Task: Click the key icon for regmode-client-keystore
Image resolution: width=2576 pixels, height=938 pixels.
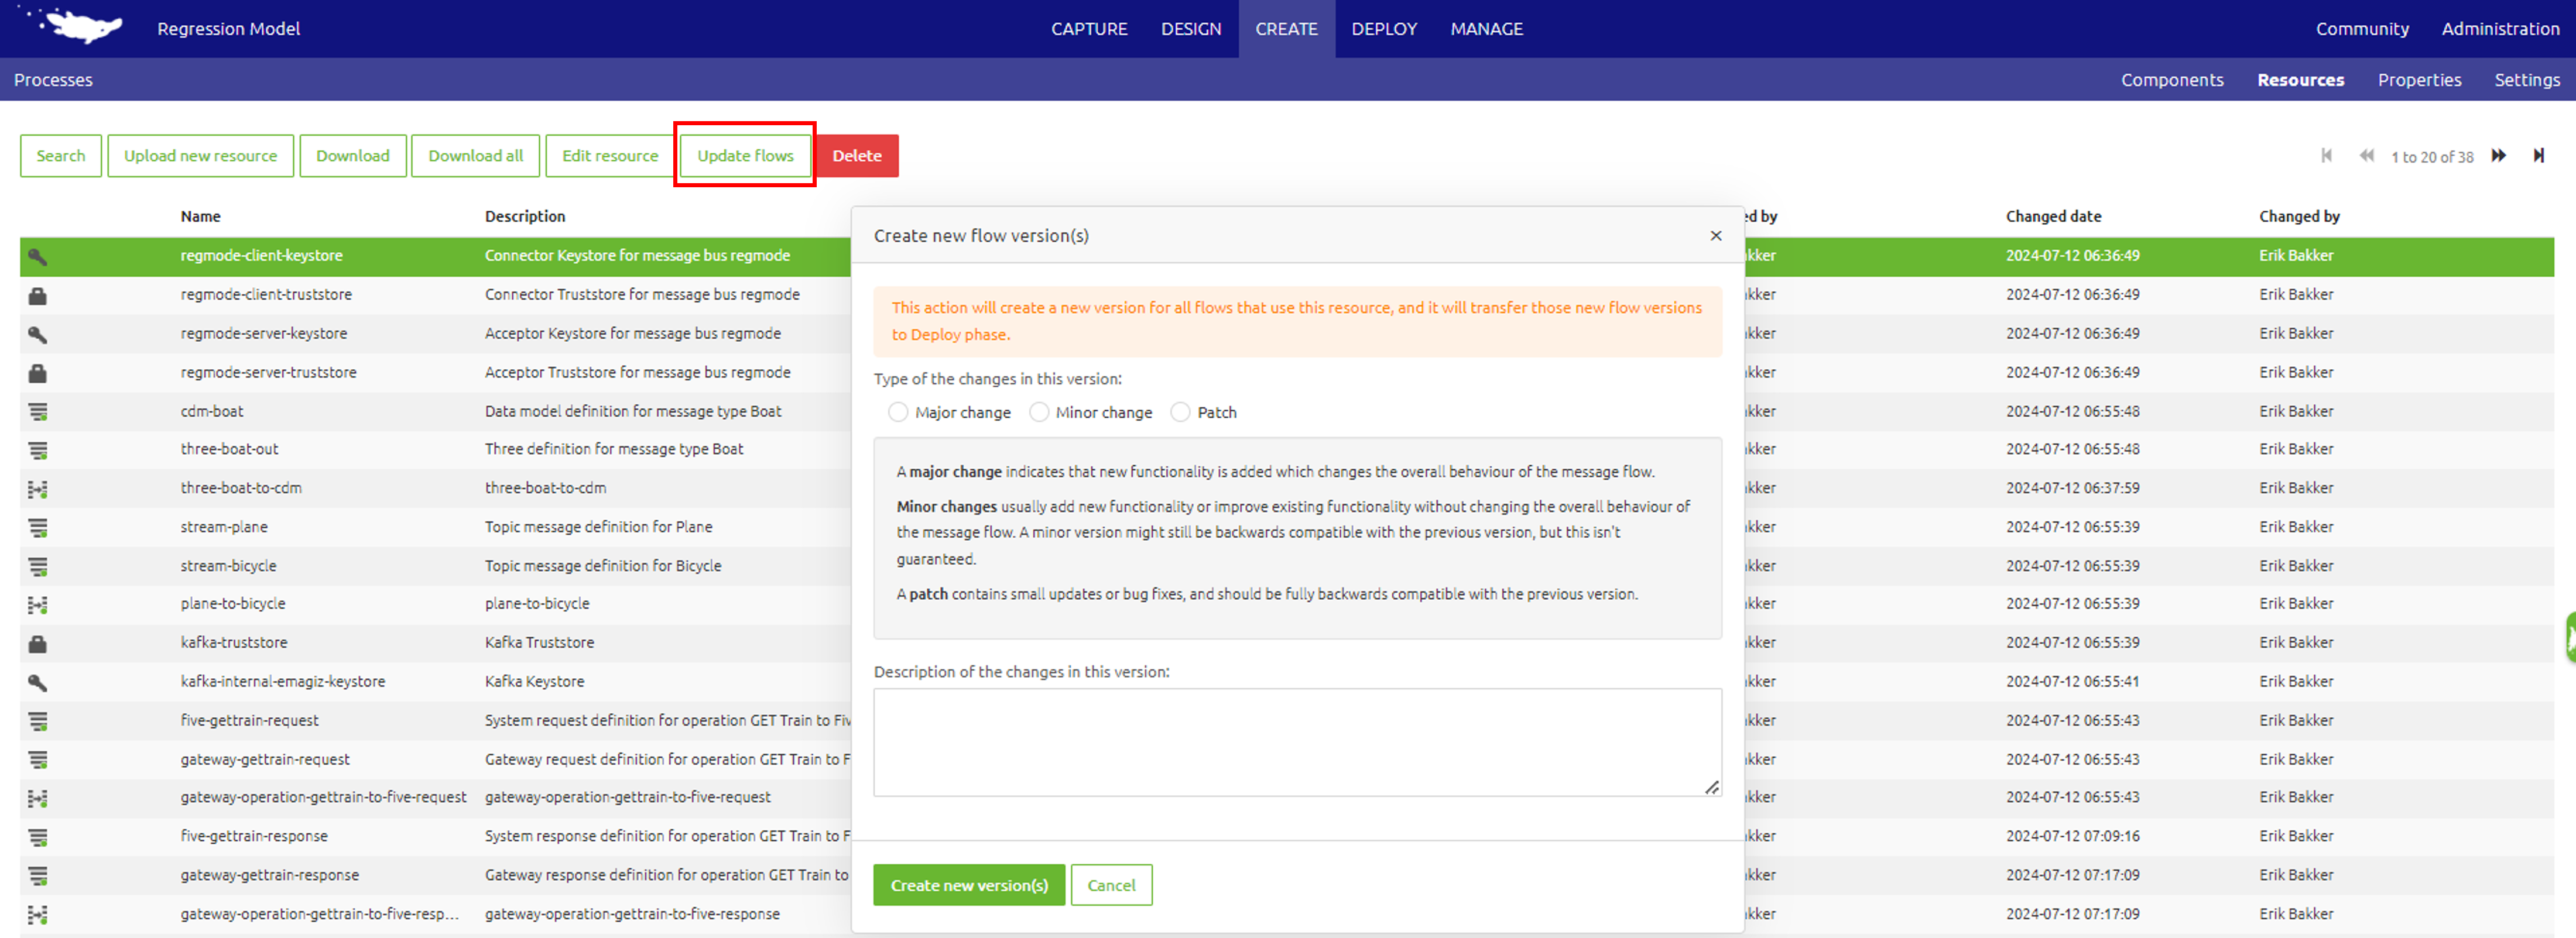Action: 37,256
